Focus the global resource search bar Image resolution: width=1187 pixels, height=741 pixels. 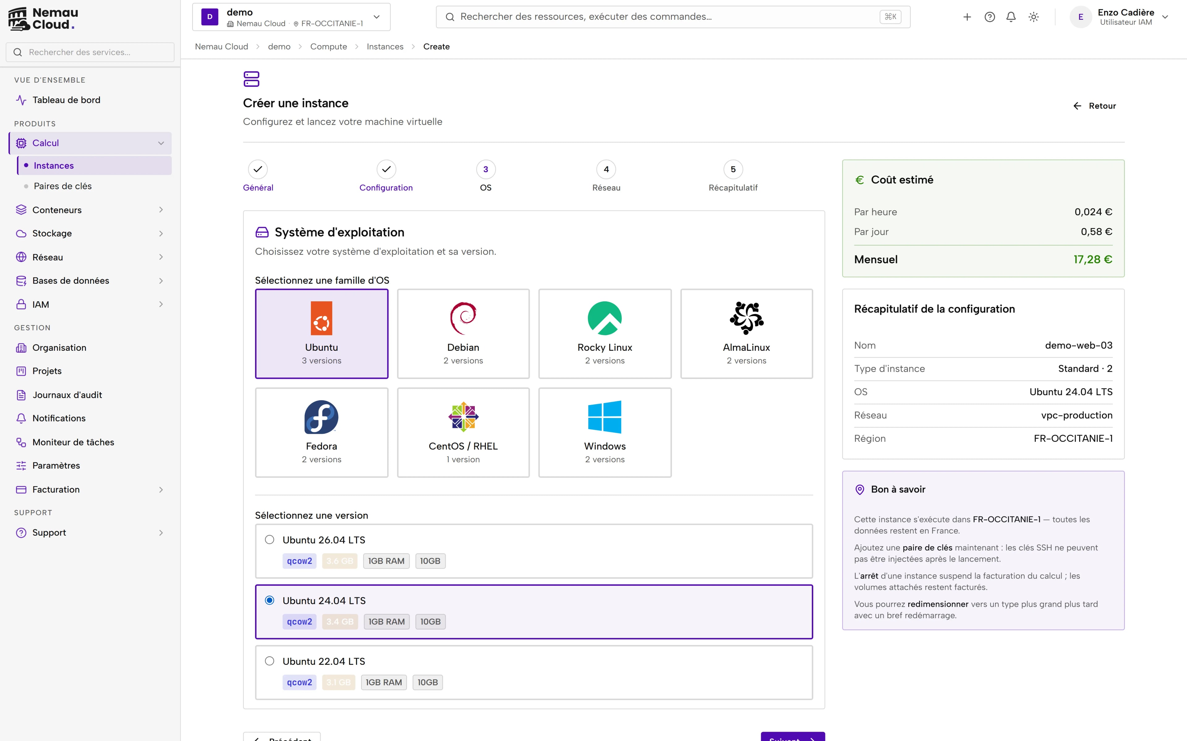tap(673, 17)
